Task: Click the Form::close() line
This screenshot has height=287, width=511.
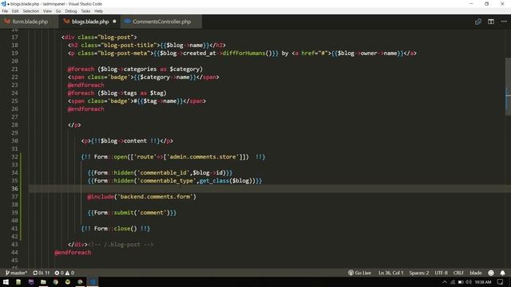Action: [116, 229]
